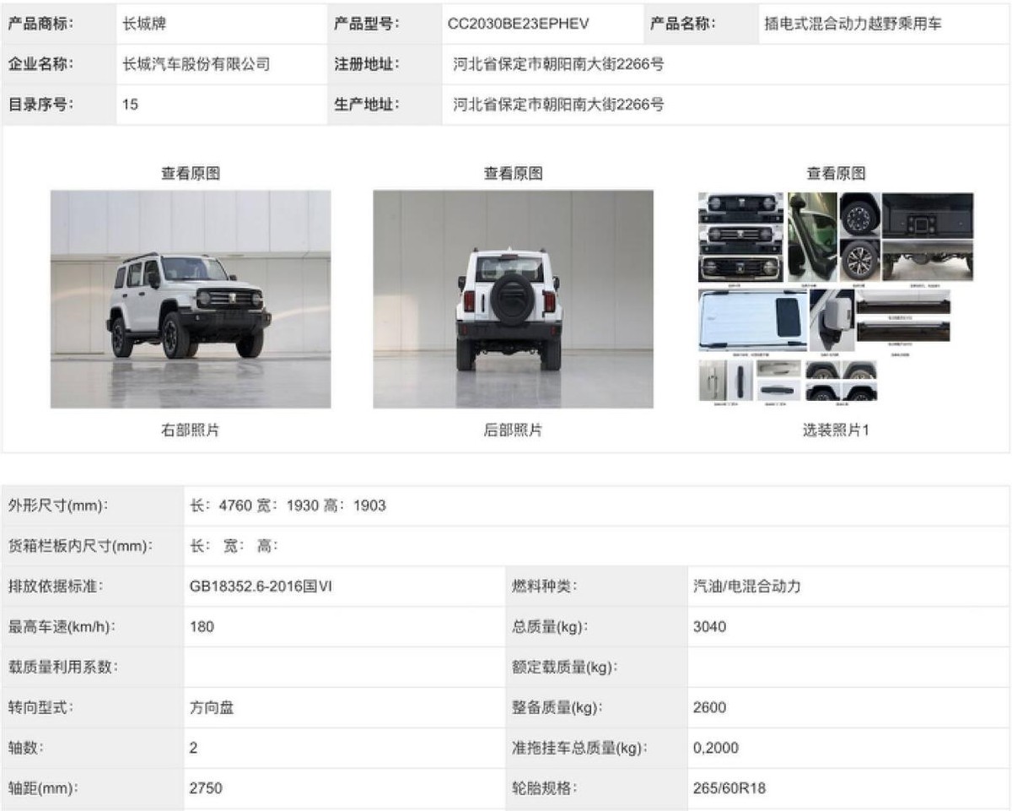Click the 轴数 label
Screen dimensions: 1012x811
(x=26, y=749)
